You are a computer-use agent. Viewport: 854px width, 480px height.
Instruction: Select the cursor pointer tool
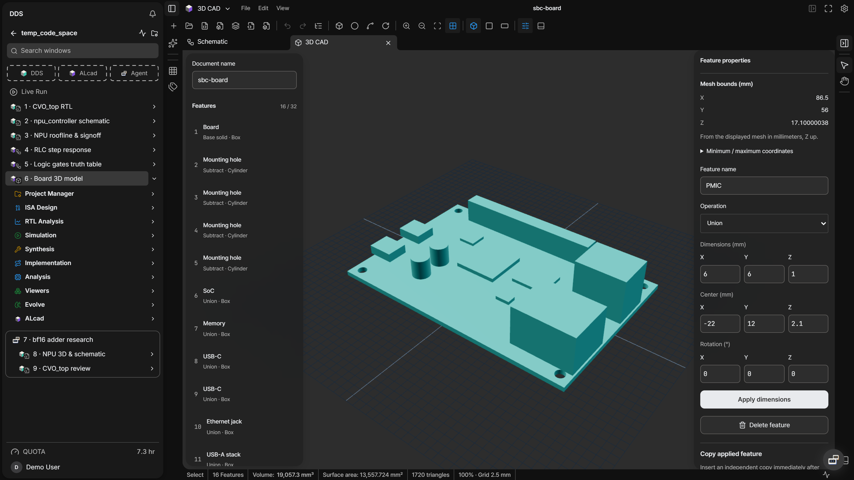pyautogui.click(x=844, y=65)
